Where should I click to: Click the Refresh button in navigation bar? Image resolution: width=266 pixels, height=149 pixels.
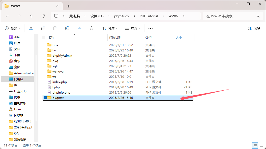pyautogui.click(x=43, y=16)
